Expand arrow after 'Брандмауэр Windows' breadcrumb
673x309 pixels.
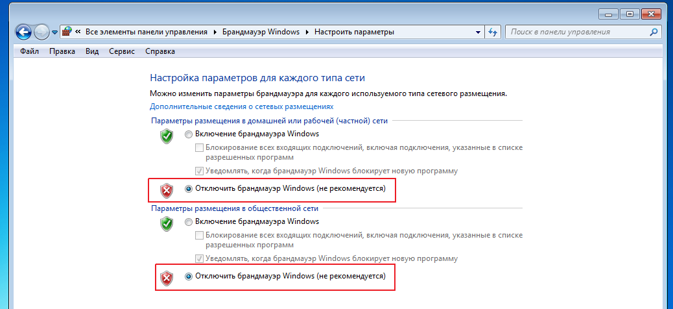pyautogui.click(x=307, y=32)
